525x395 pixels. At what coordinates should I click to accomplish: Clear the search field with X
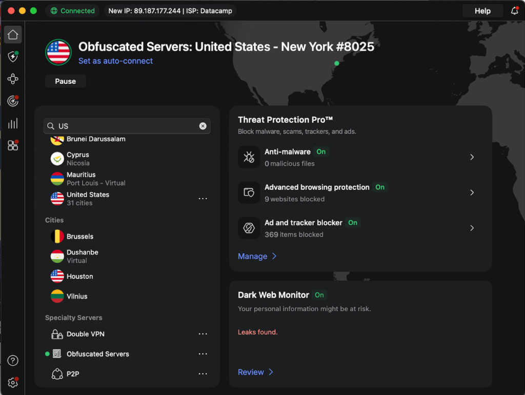click(x=203, y=126)
